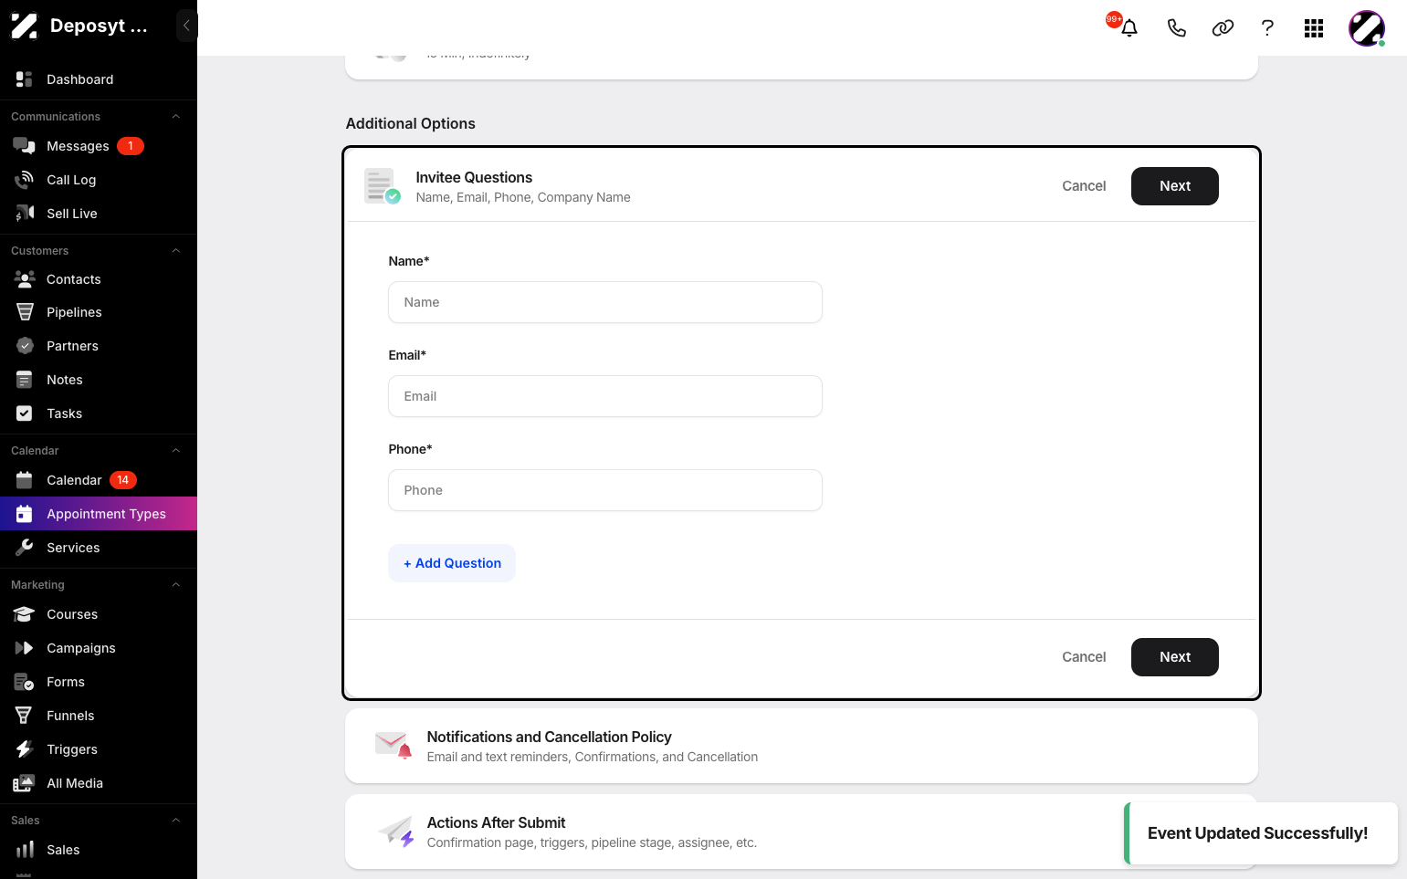This screenshot has height=879, width=1407.
Task: Open the user profile avatar
Action: pyautogui.click(x=1367, y=28)
